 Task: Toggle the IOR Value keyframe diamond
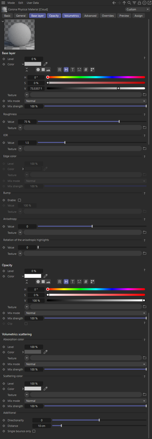tap(4, 143)
